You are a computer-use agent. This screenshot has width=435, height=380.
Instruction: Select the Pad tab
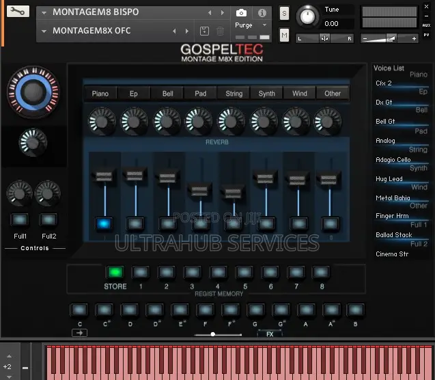coord(200,94)
